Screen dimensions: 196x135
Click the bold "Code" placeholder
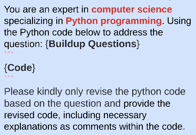20,67
